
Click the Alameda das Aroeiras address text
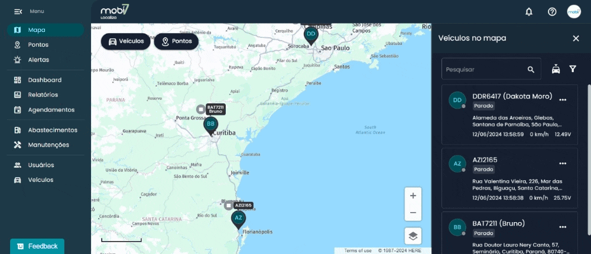click(x=517, y=121)
